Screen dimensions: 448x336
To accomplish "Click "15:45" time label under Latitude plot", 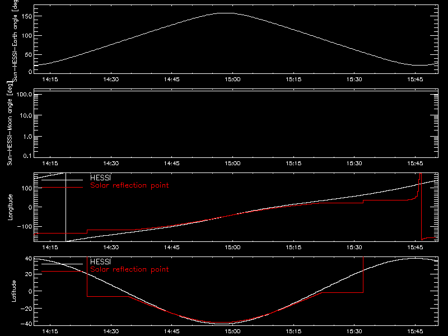I will [x=415, y=332].
